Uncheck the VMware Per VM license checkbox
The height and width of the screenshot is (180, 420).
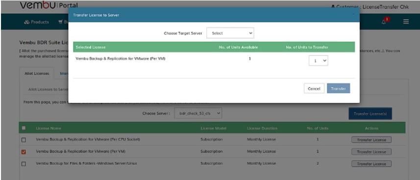point(24,152)
